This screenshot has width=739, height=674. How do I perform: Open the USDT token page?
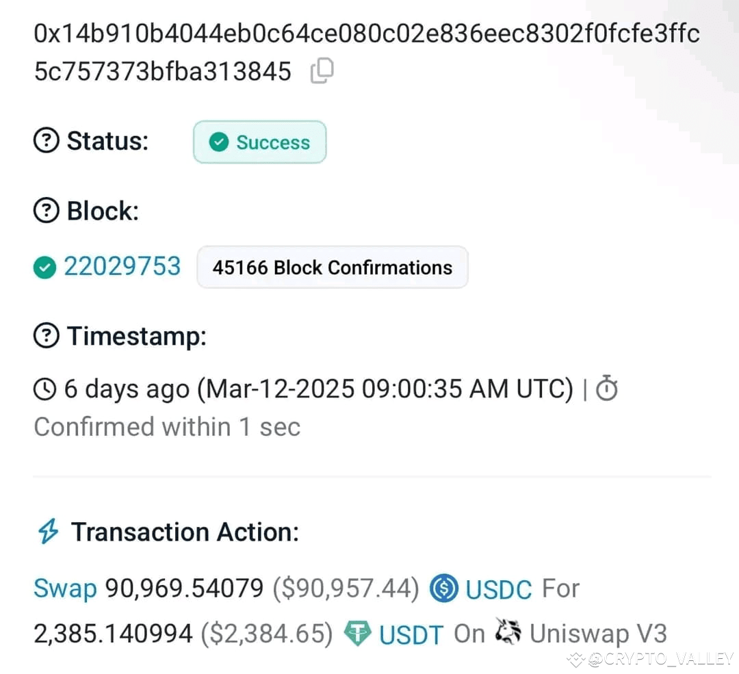(410, 633)
